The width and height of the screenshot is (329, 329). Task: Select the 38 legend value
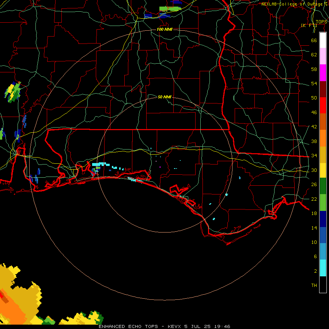[x=314, y=141]
